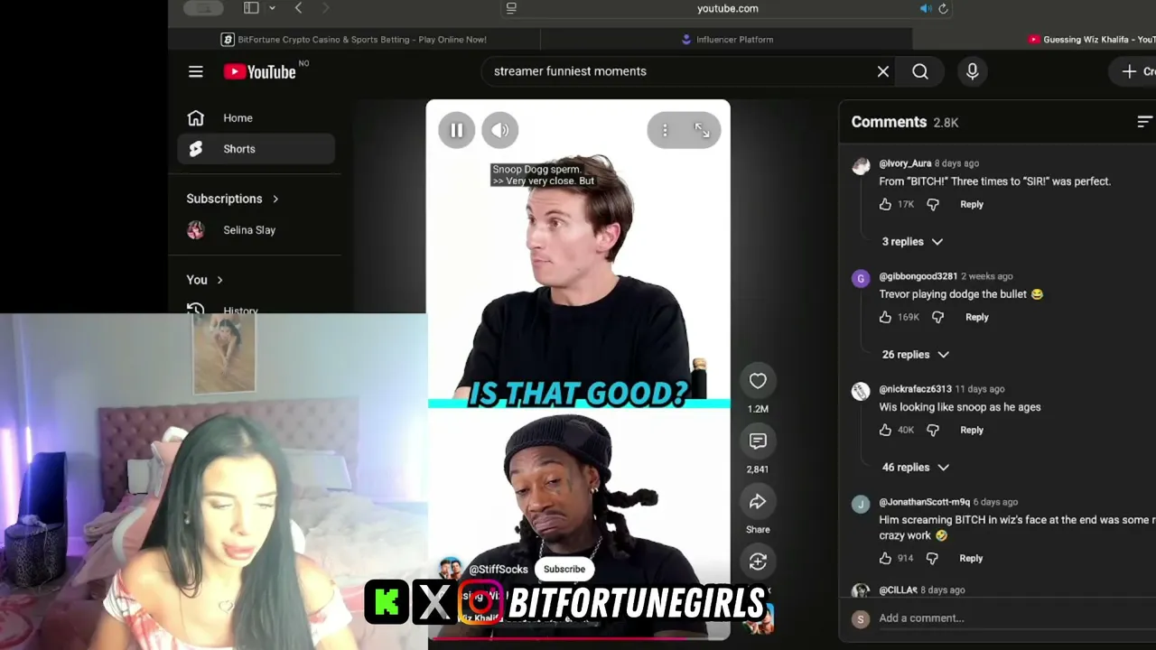1156x650 pixels.
Task: Pause the playing Short
Action: pos(457,130)
